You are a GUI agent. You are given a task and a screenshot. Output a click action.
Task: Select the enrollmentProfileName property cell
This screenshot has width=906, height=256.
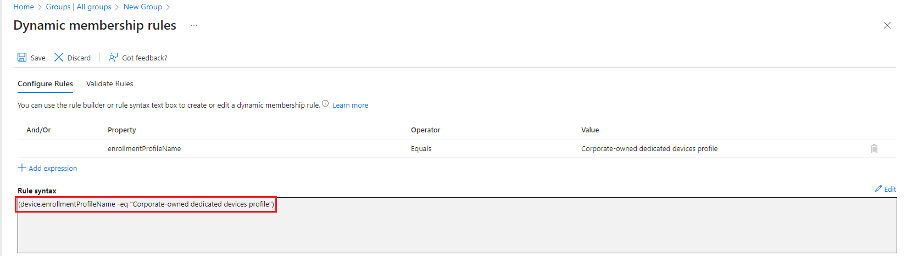tap(144, 149)
